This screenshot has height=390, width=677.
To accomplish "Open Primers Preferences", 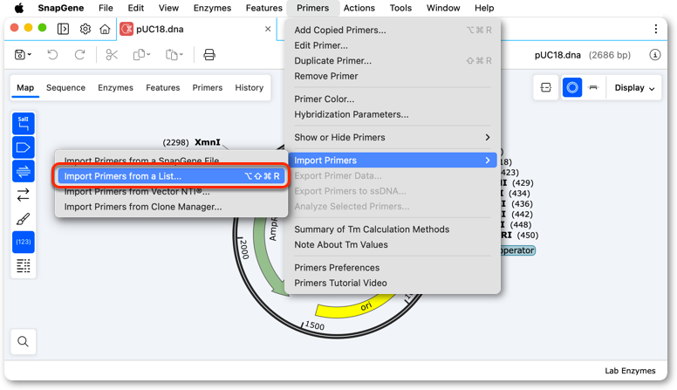I will click(x=393, y=268).
